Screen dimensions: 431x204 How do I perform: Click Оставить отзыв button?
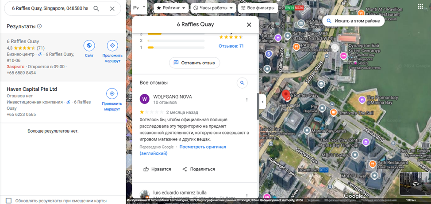(x=194, y=63)
